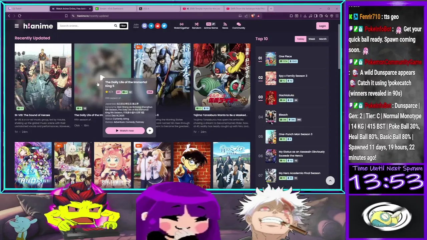Open Gachiakuta in Top 10

pyautogui.click(x=286, y=95)
